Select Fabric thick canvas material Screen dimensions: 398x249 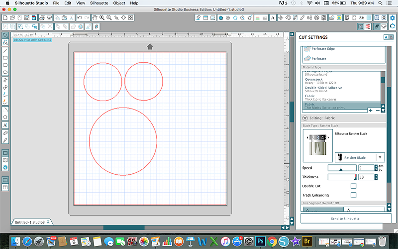tap(342, 98)
